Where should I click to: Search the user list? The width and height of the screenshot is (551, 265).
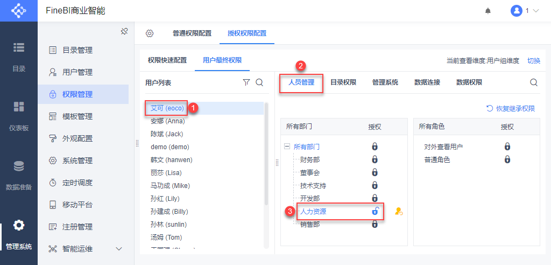[x=259, y=82]
